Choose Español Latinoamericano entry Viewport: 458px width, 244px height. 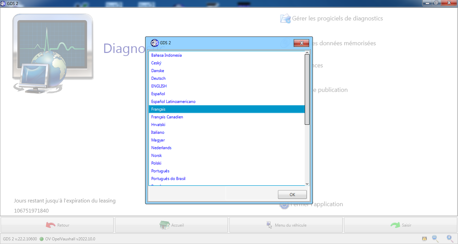226,102
